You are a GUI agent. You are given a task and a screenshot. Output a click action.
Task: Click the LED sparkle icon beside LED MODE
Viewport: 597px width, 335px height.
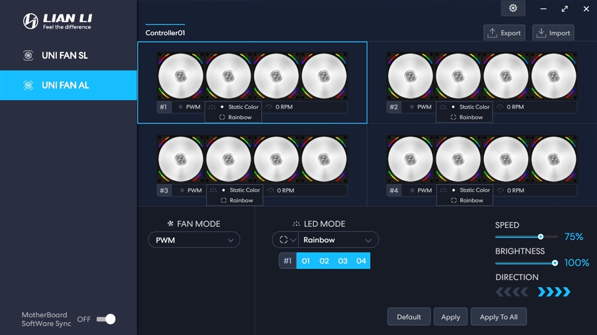[296, 224]
